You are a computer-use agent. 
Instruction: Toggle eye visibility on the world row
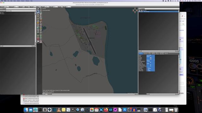(x=140, y=10)
